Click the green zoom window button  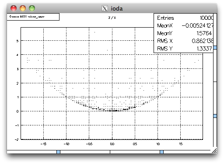(x=32, y=8)
